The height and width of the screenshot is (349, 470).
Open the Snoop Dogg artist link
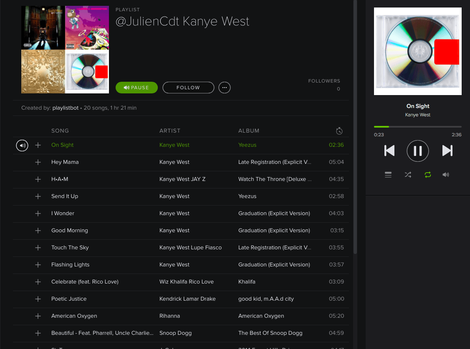175,333
